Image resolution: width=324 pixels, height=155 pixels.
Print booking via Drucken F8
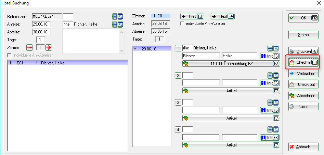pos(303,51)
